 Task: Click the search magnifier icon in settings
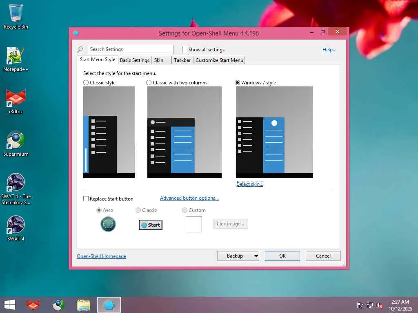(80, 49)
